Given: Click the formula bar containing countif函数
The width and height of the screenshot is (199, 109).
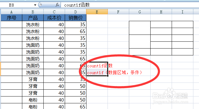Looking at the screenshot, I should coord(130,5).
